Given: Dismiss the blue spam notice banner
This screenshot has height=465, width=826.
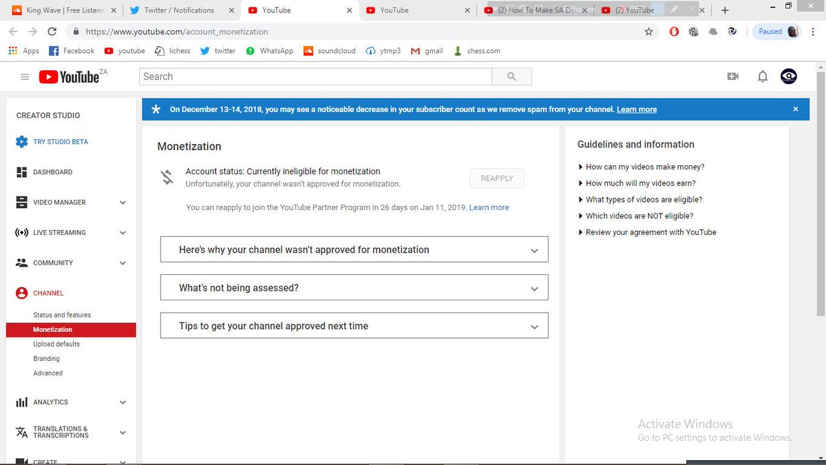Looking at the screenshot, I should tap(796, 109).
